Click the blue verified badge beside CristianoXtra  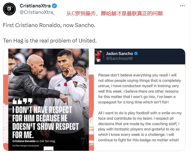(x=55, y=6)
